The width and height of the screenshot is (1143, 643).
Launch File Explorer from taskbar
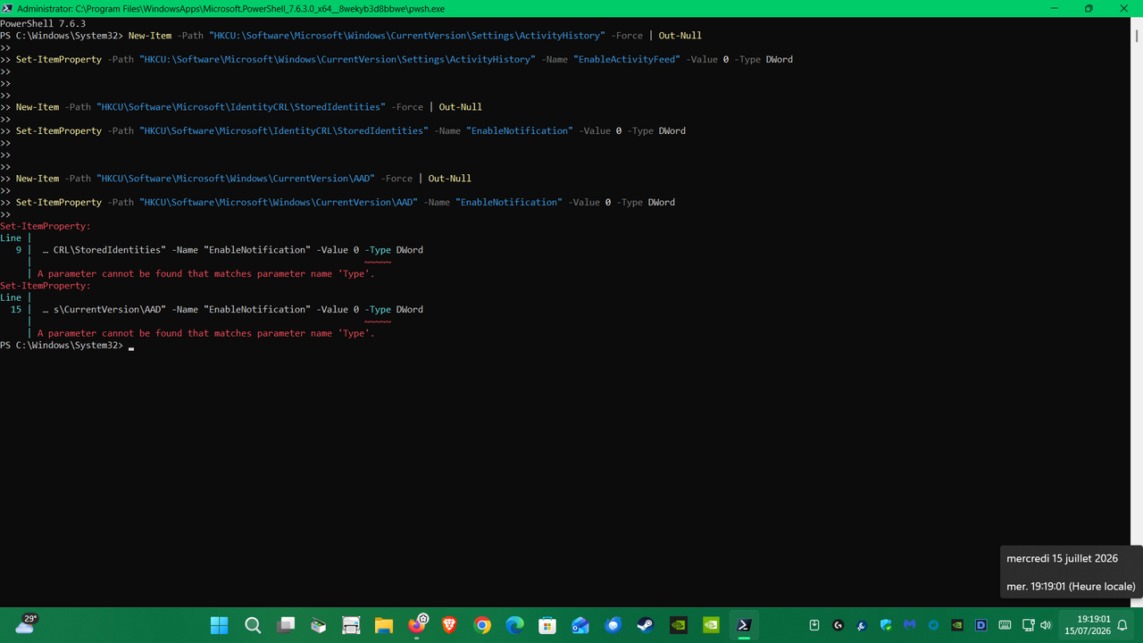click(383, 625)
